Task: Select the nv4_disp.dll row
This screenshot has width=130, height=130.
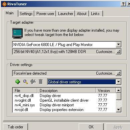Action: pos(64,96)
